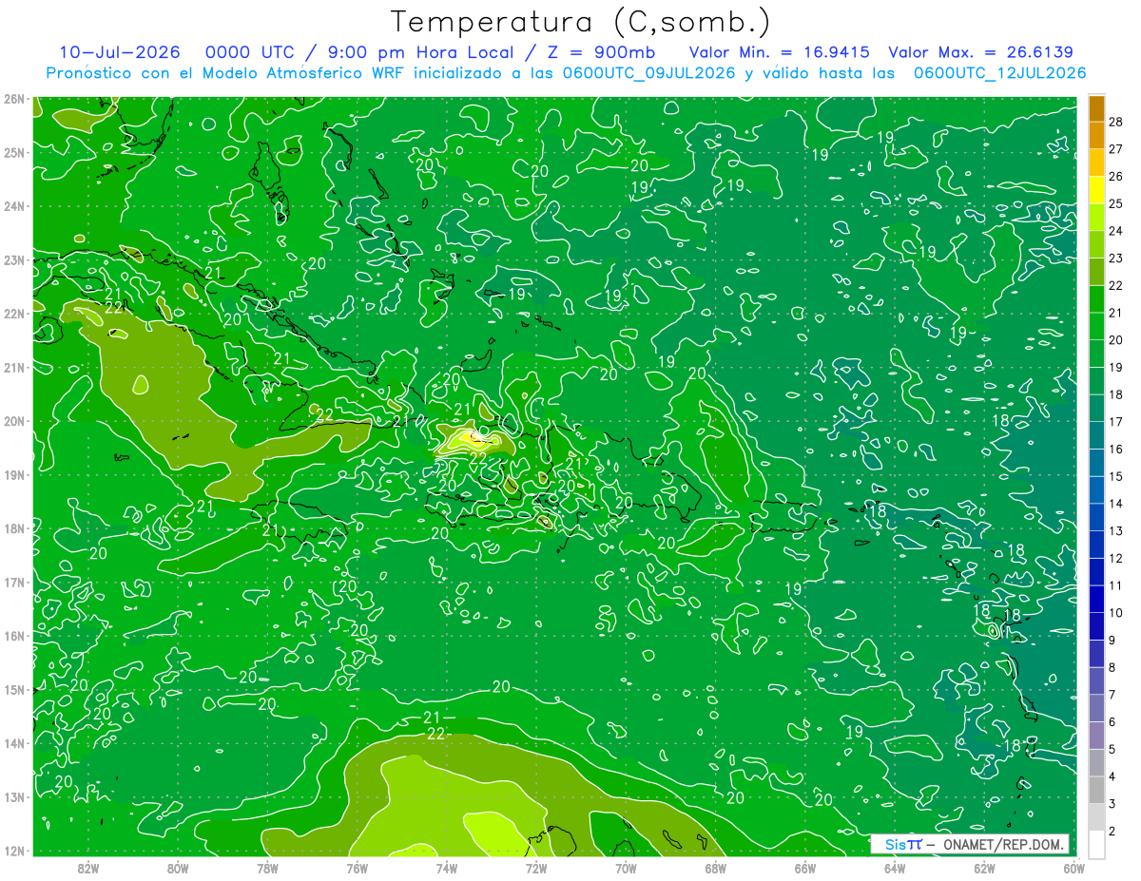Click the colorbar legend value 11
The height and width of the screenshot is (881, 1141).
pyautogui.click(x=1115, y=586)
